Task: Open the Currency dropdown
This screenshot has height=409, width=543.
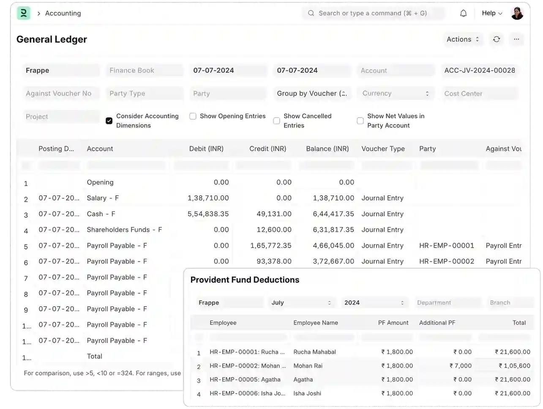Action: tap(395, 93)
